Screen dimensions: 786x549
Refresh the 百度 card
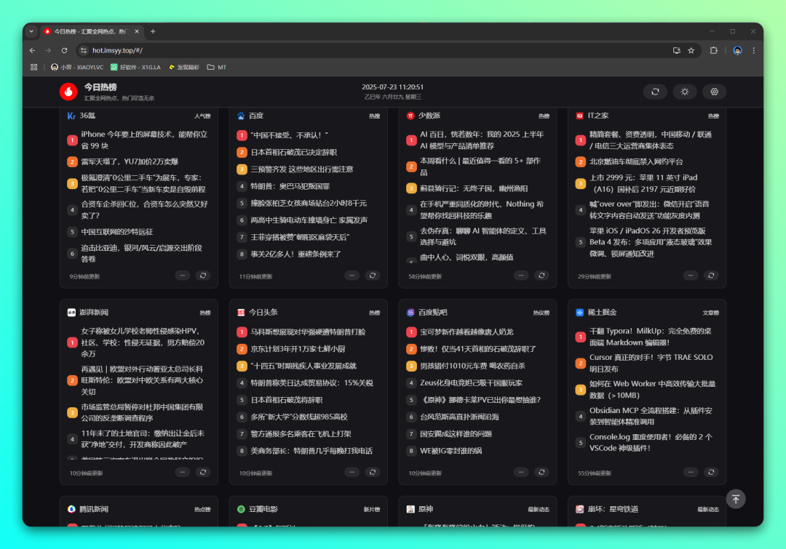373,276
